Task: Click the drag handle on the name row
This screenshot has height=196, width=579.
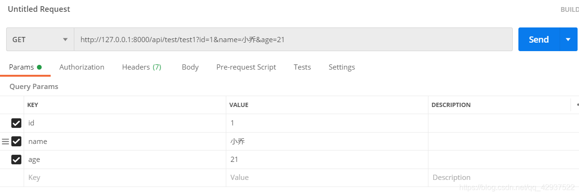Action: (x=5, y=142)
